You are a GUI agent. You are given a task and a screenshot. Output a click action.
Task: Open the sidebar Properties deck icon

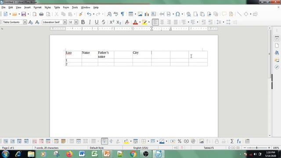[x=277, y=38]
